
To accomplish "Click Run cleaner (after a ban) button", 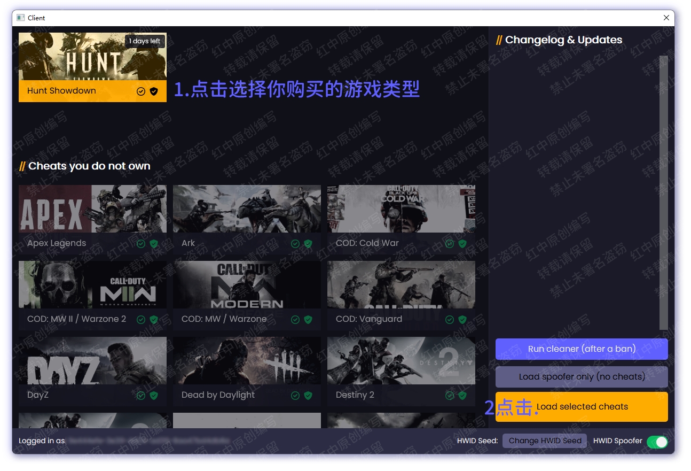I will tap(582, 349).
